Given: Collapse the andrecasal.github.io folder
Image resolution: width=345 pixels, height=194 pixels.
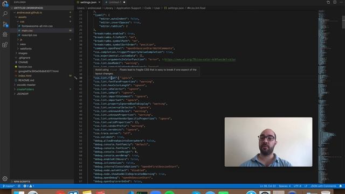Looking at the screenshot, I should tap(42, 12).
